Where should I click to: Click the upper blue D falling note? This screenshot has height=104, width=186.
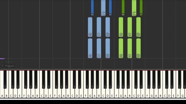pyautogui.click(x=108, y=27)
